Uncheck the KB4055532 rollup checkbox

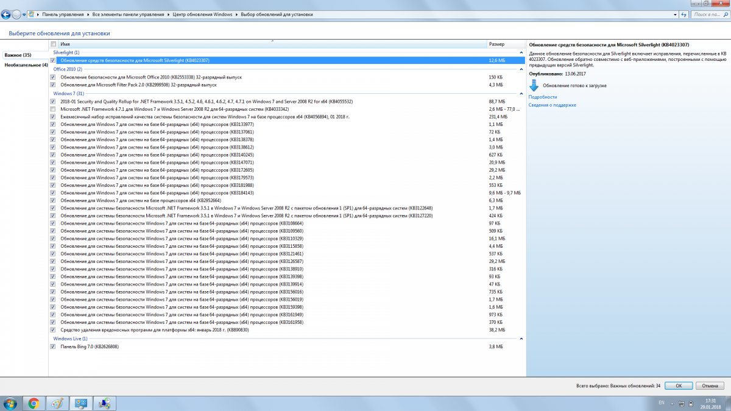tap(53, 101)
